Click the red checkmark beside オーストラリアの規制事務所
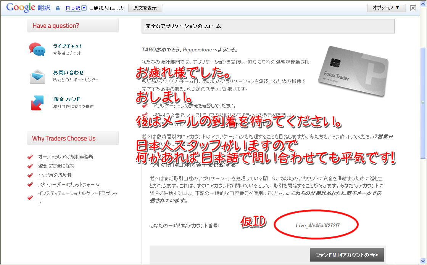 30,157
